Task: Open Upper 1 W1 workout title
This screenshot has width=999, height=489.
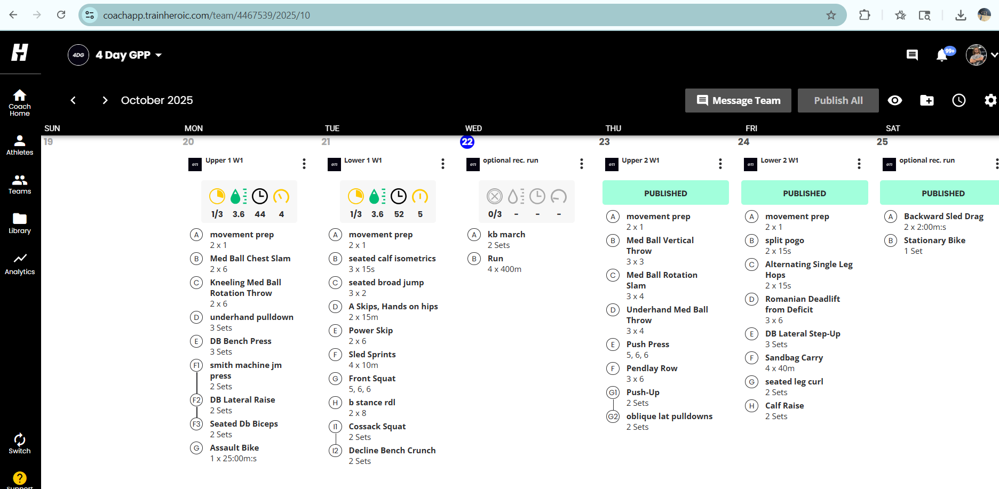Action: click(224, 161)
